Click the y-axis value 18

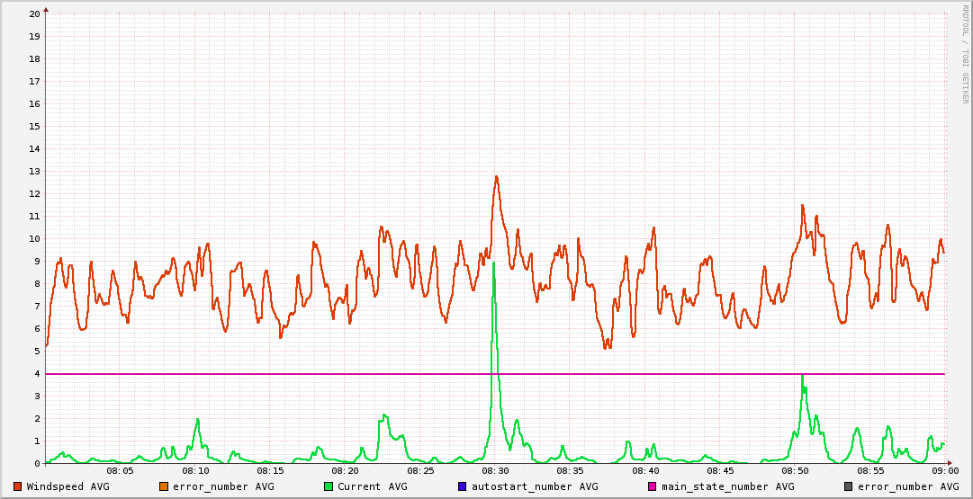35,58
